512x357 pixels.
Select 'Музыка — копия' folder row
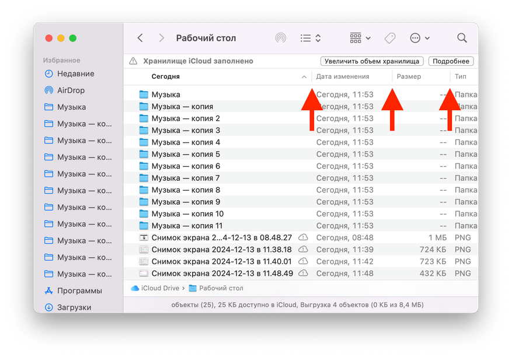[x=301, y=106]
